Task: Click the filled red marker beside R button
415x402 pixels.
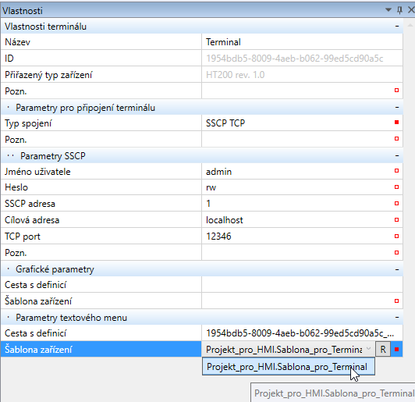Action: pyautogui.click(x=396, y=349)
